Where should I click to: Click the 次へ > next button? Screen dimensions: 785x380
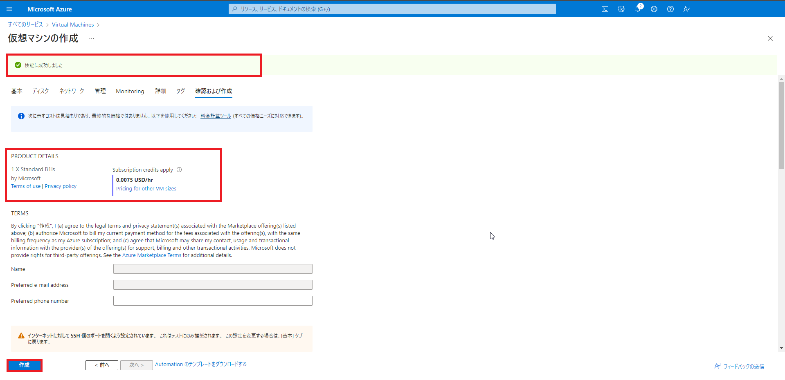coord(137,365)
